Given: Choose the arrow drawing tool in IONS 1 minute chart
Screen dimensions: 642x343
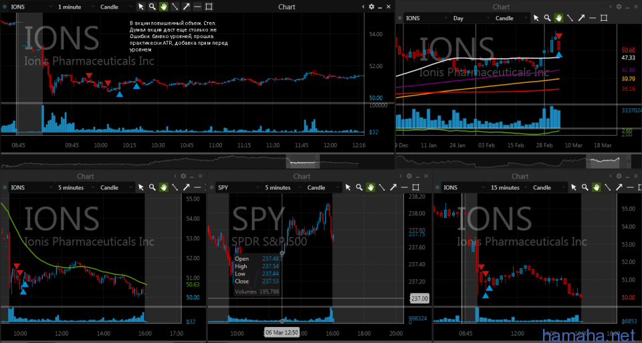Looking at the screenshot, I should (x=187, y=7).
